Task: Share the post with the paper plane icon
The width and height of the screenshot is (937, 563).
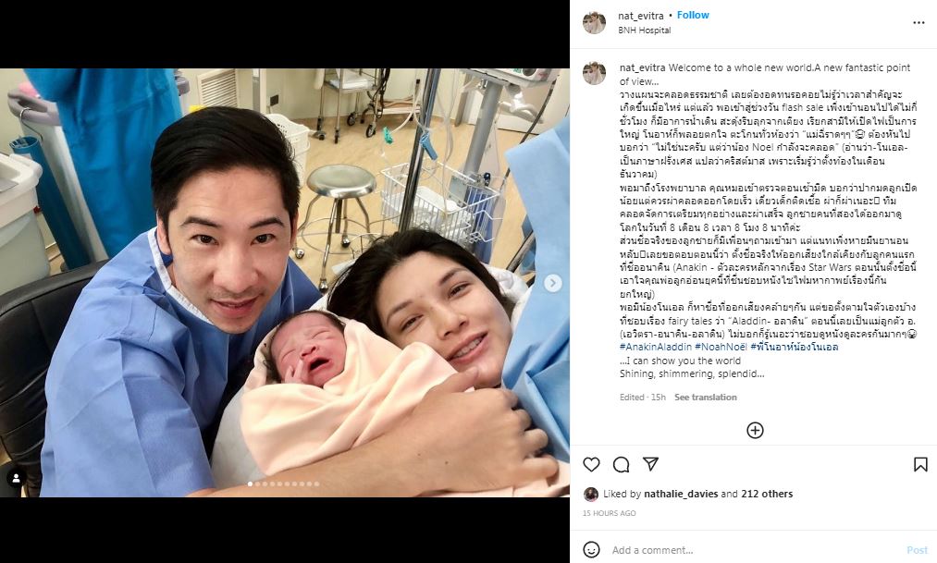Action: click(x=650, y=464)
